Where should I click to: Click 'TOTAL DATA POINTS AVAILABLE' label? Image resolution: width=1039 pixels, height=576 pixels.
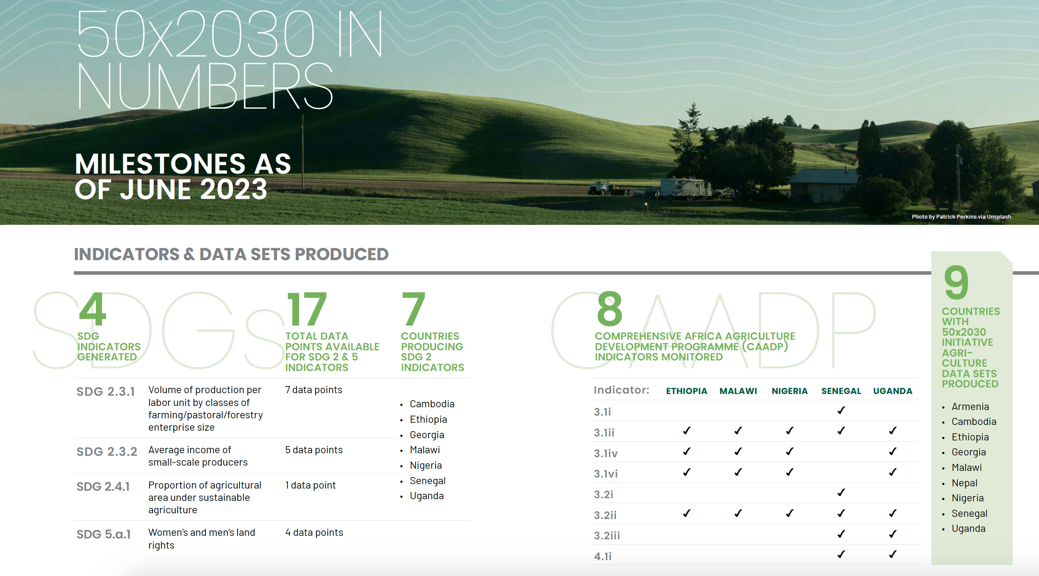coord(332,352)
